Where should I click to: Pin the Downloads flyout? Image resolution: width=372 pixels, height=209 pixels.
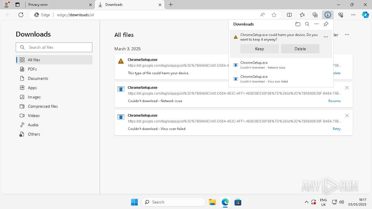(x=326, y=24)
